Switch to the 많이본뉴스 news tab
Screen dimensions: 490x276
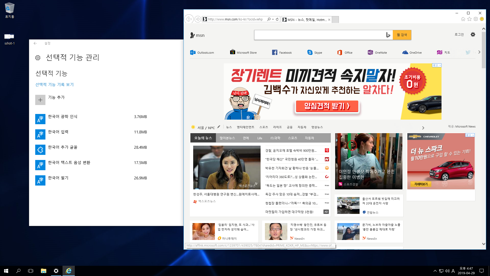point(227,138)
